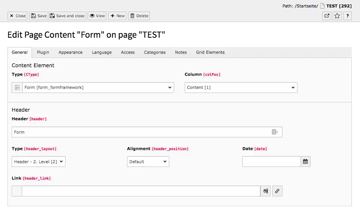Switch to the Plugin tab
Viewport: 360px width, 208px height.
click(x=43, y=52)
